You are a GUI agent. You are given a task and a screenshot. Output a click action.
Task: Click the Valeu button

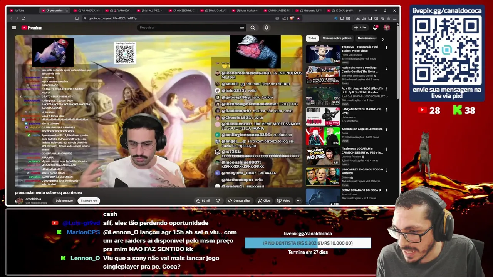pyautogui.click(x=283, y=200)
